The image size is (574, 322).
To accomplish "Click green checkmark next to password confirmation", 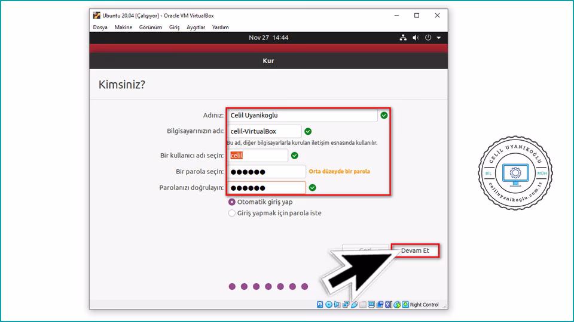I will click(x=312, y=188).
